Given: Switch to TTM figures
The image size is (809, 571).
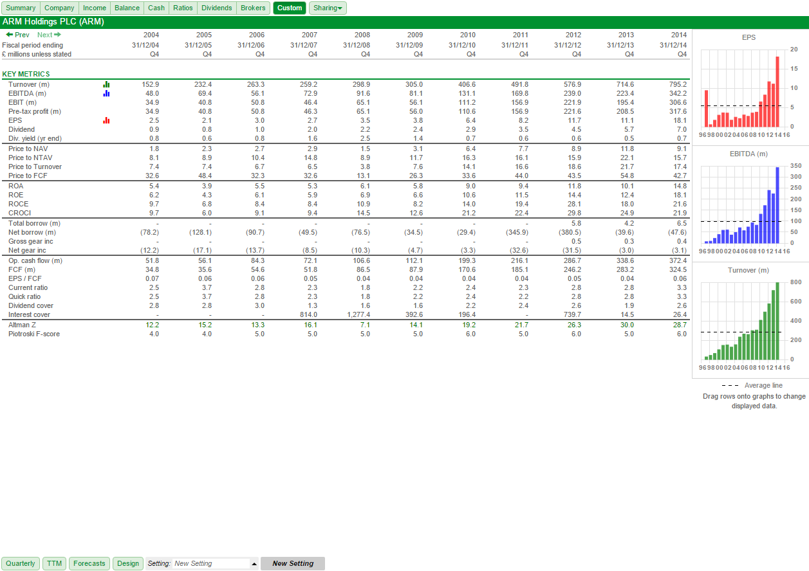Looking at the screenshot, I should (x=54, y=563).
